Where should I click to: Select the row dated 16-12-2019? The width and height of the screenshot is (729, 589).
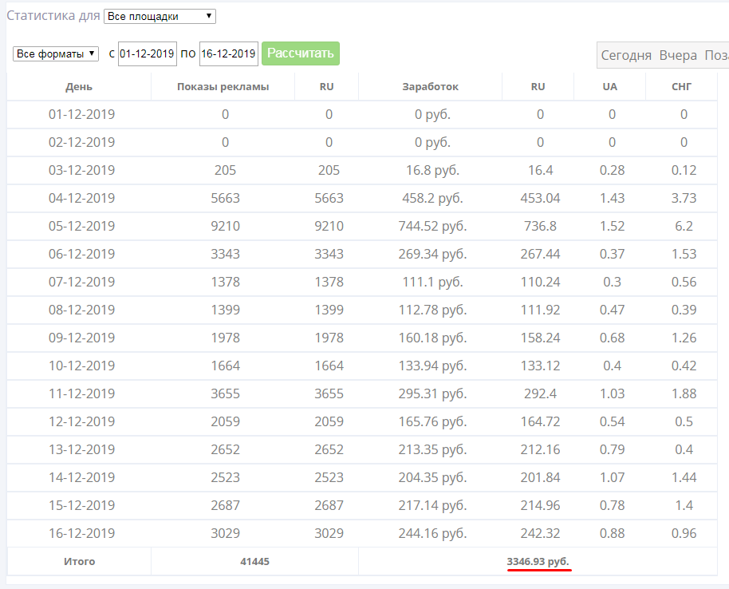pos(362,533)
